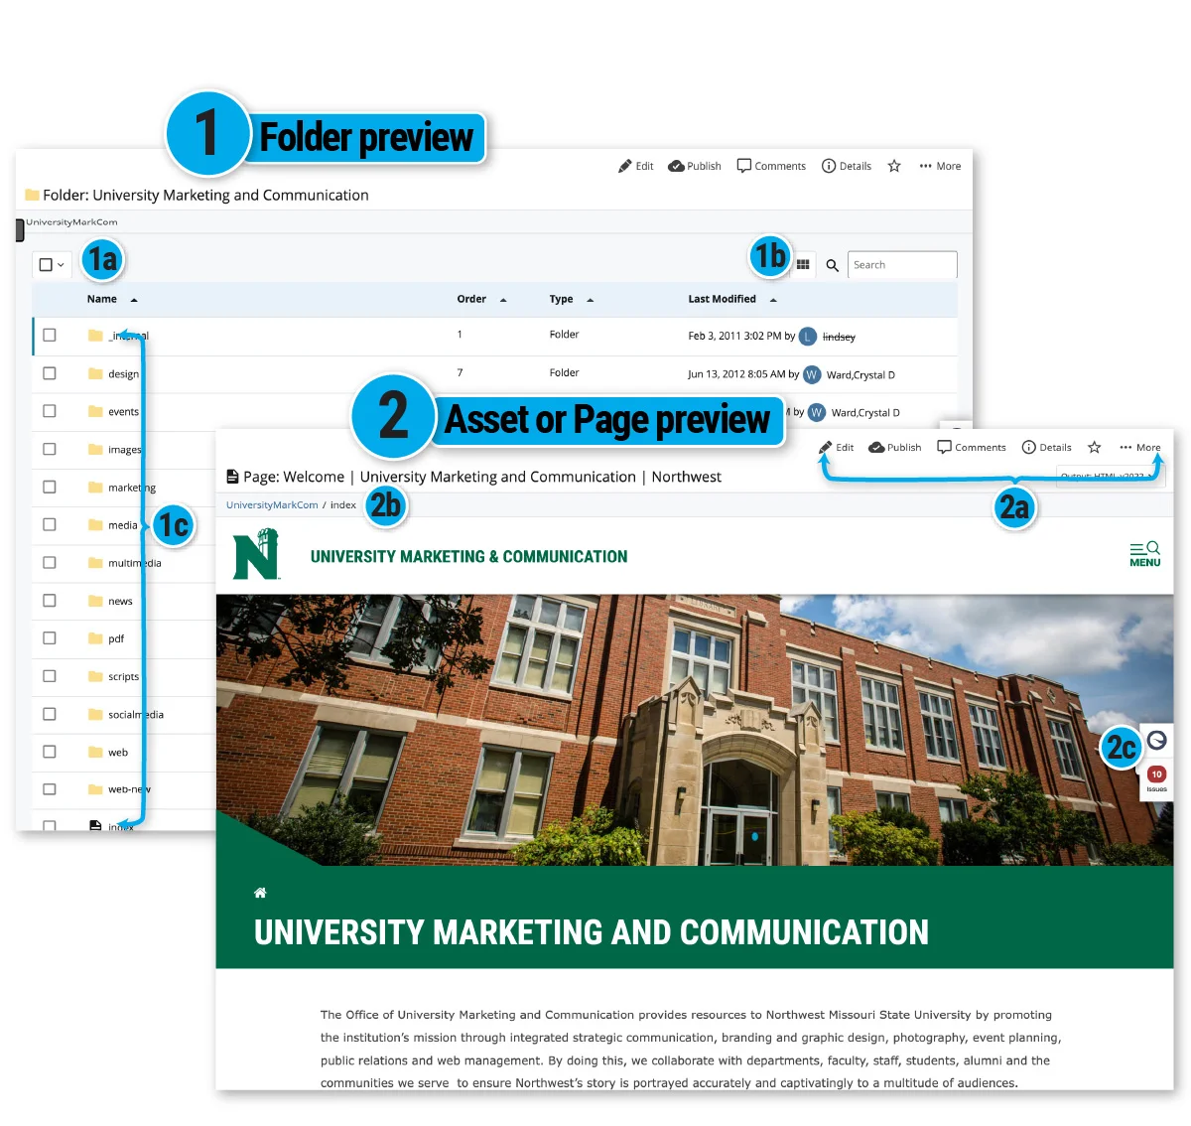Sort the listing by Type

[572, 299]
